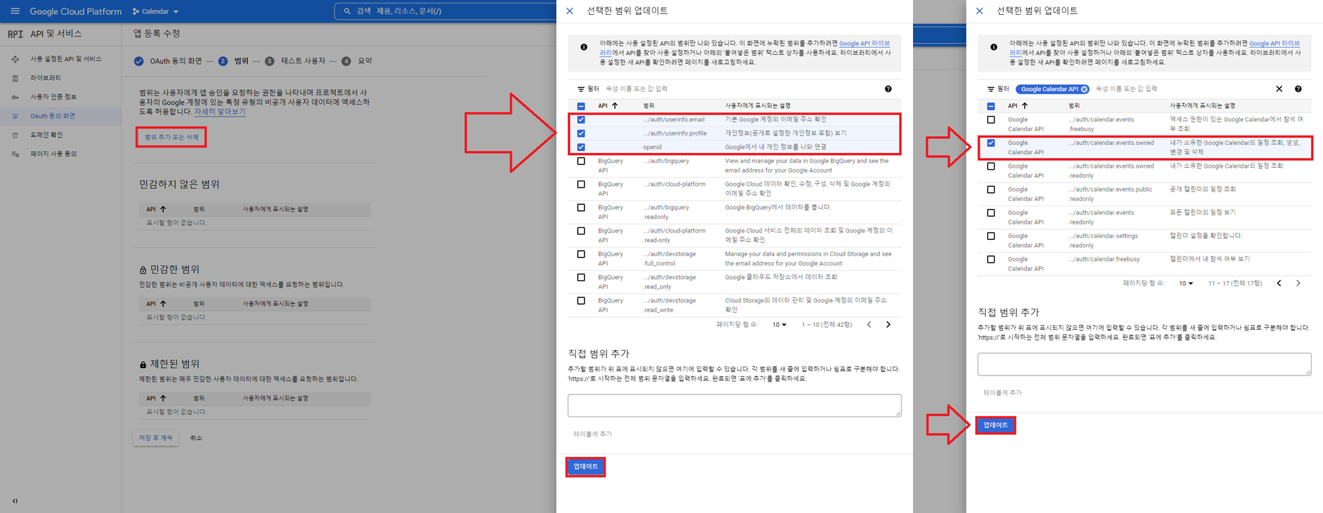
Task: Check the calendar.events.public.readonly scope
Action: (991, 190)
